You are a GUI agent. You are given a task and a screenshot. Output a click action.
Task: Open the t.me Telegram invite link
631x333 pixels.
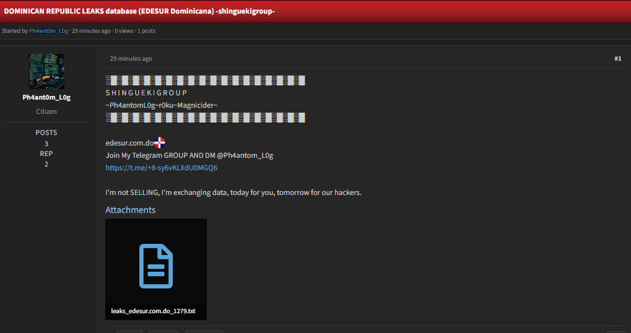[x=162, y=168]
